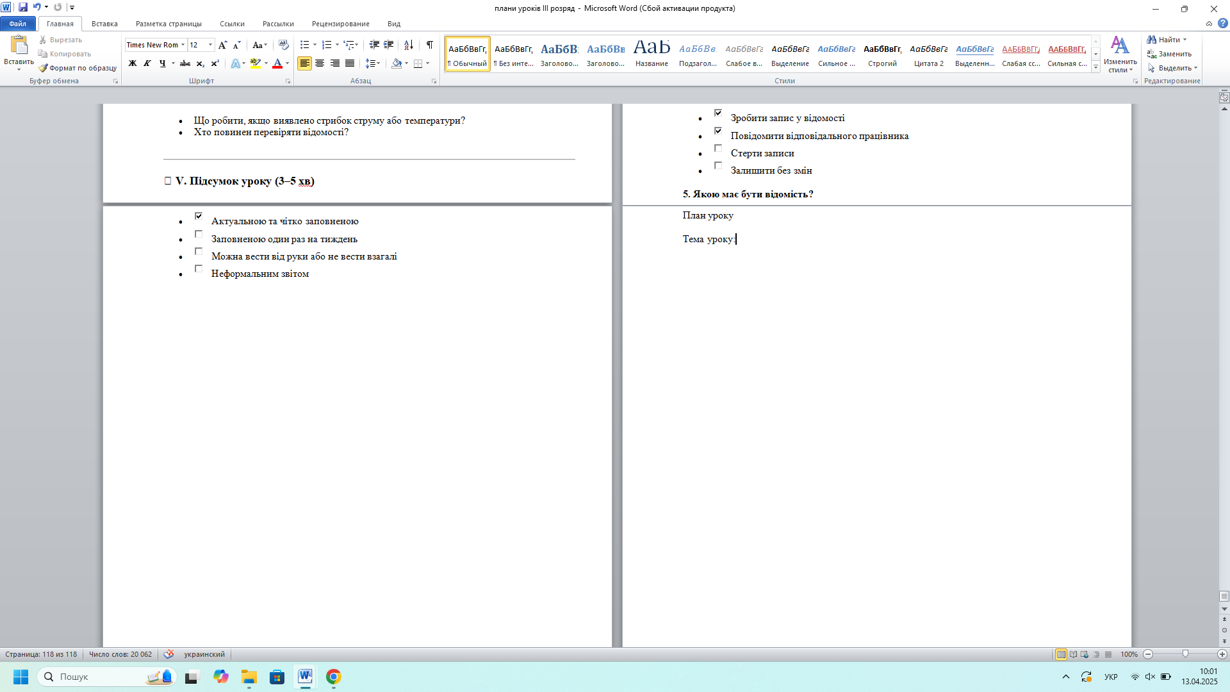Click the Save icon in the quick access toolbar

23,8
